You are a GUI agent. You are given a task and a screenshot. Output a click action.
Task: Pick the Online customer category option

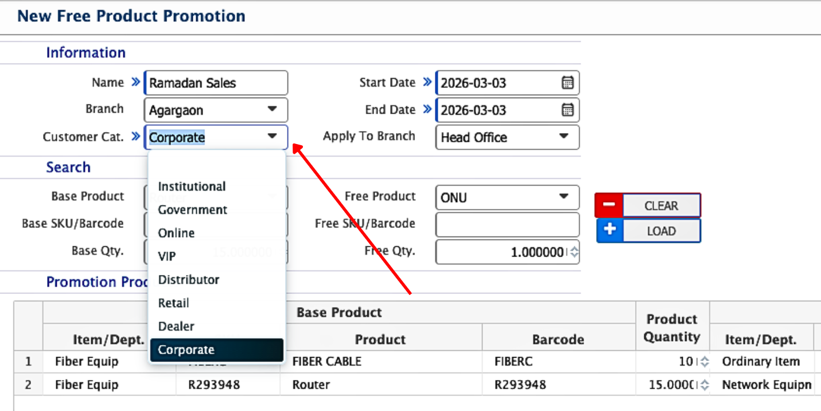[176, 233]
